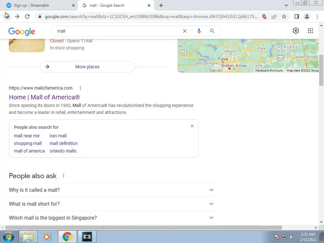Click the place photo thumbnail

(x=27, y=46)
